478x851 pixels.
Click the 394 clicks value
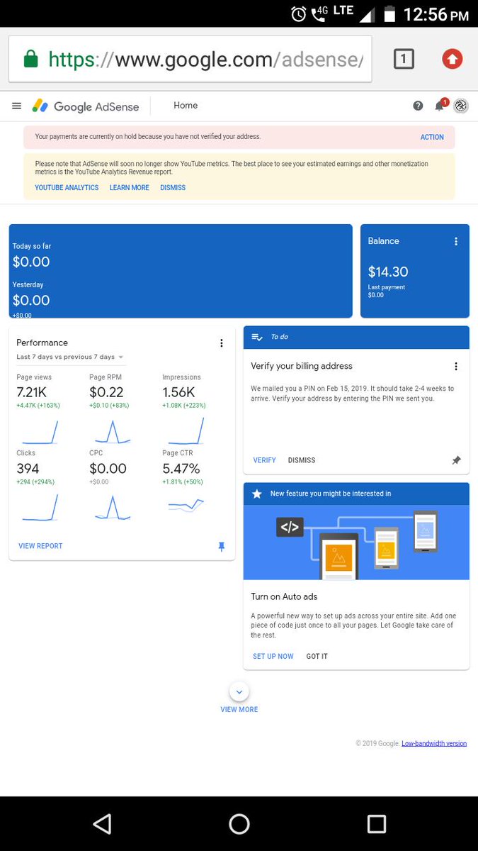(x=28, y=469)
